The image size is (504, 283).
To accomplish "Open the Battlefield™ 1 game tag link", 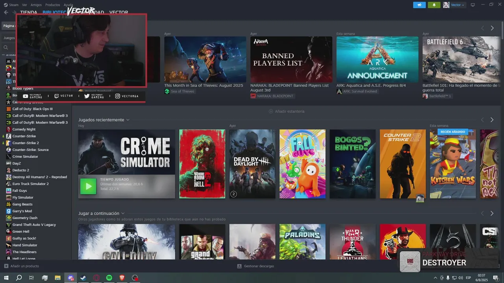I will coord(437,96).
